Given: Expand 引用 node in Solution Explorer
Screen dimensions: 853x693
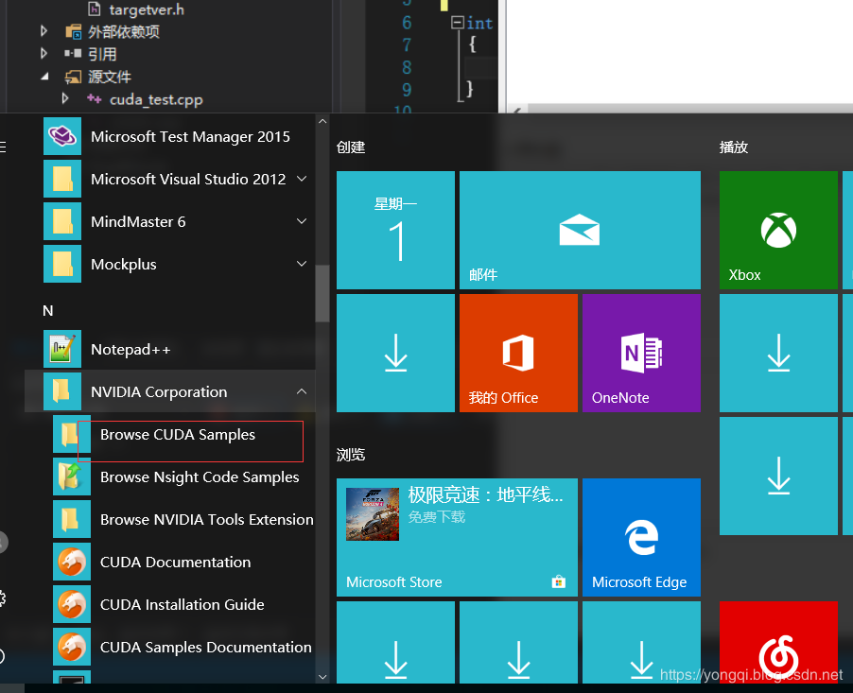Looking at the screenshot, I should click(44, 53).
